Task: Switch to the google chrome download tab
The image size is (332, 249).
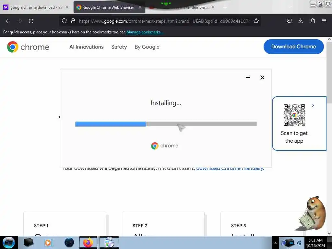Action: pyautogui.click(x=36, y=7)
